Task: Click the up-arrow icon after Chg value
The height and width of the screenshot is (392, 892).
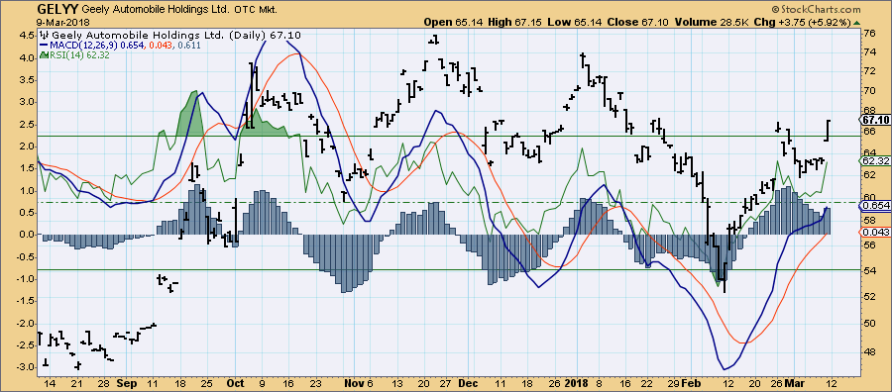Action: [x=855, y=23]
